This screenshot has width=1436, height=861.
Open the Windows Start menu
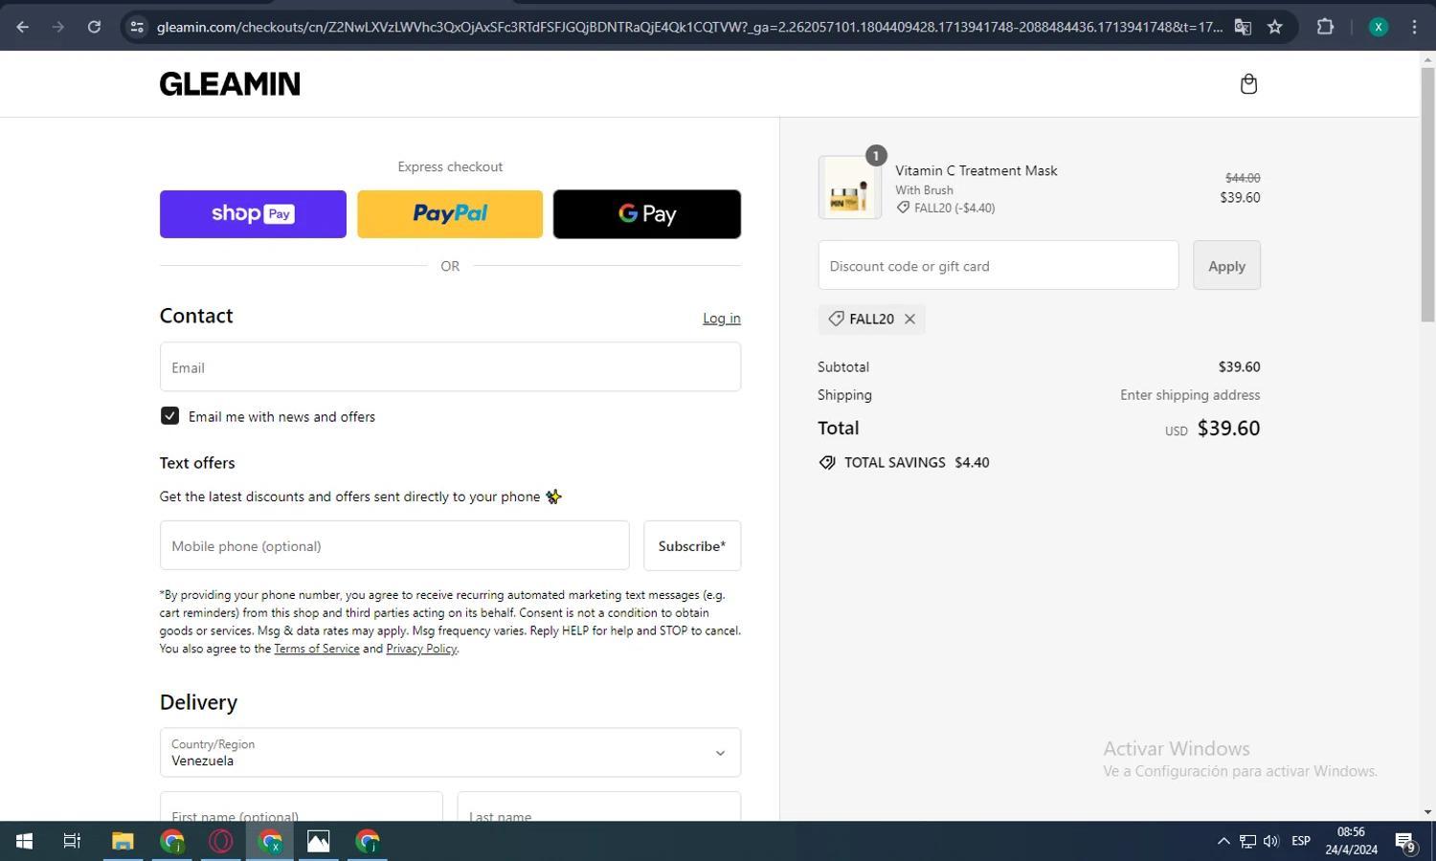pos(24,841)
